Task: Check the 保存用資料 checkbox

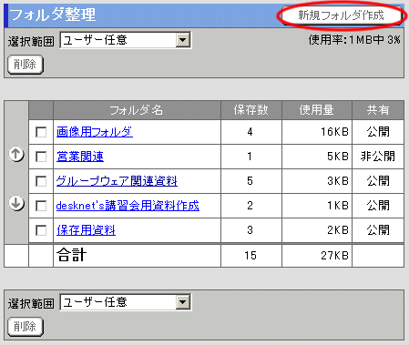Action: click(41, 230)
